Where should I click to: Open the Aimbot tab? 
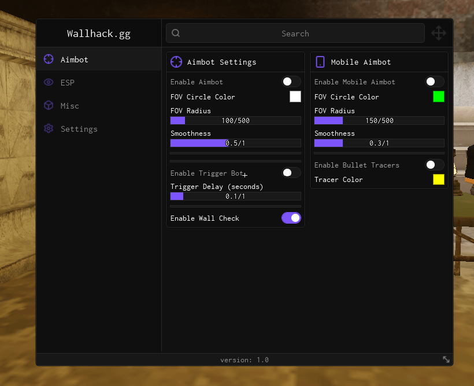click(99, 60)
